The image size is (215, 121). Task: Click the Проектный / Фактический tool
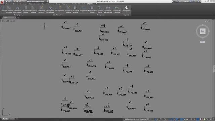click(x=108, y=9)
